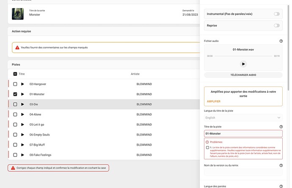Play the 04-Alone track preview
Screen dimensions: 292x188
pos(22,114)
